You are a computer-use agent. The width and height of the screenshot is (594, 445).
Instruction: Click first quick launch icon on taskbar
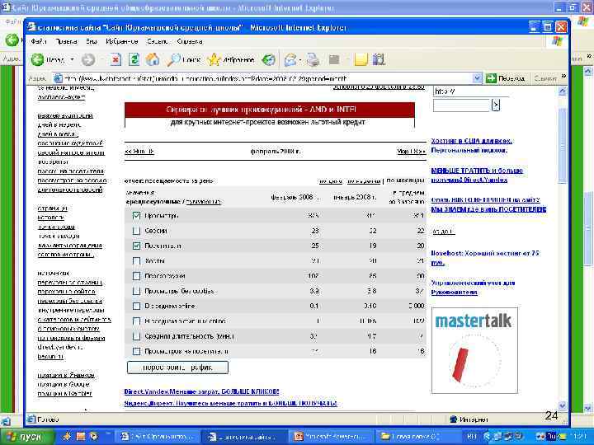(x=68, y=436)
